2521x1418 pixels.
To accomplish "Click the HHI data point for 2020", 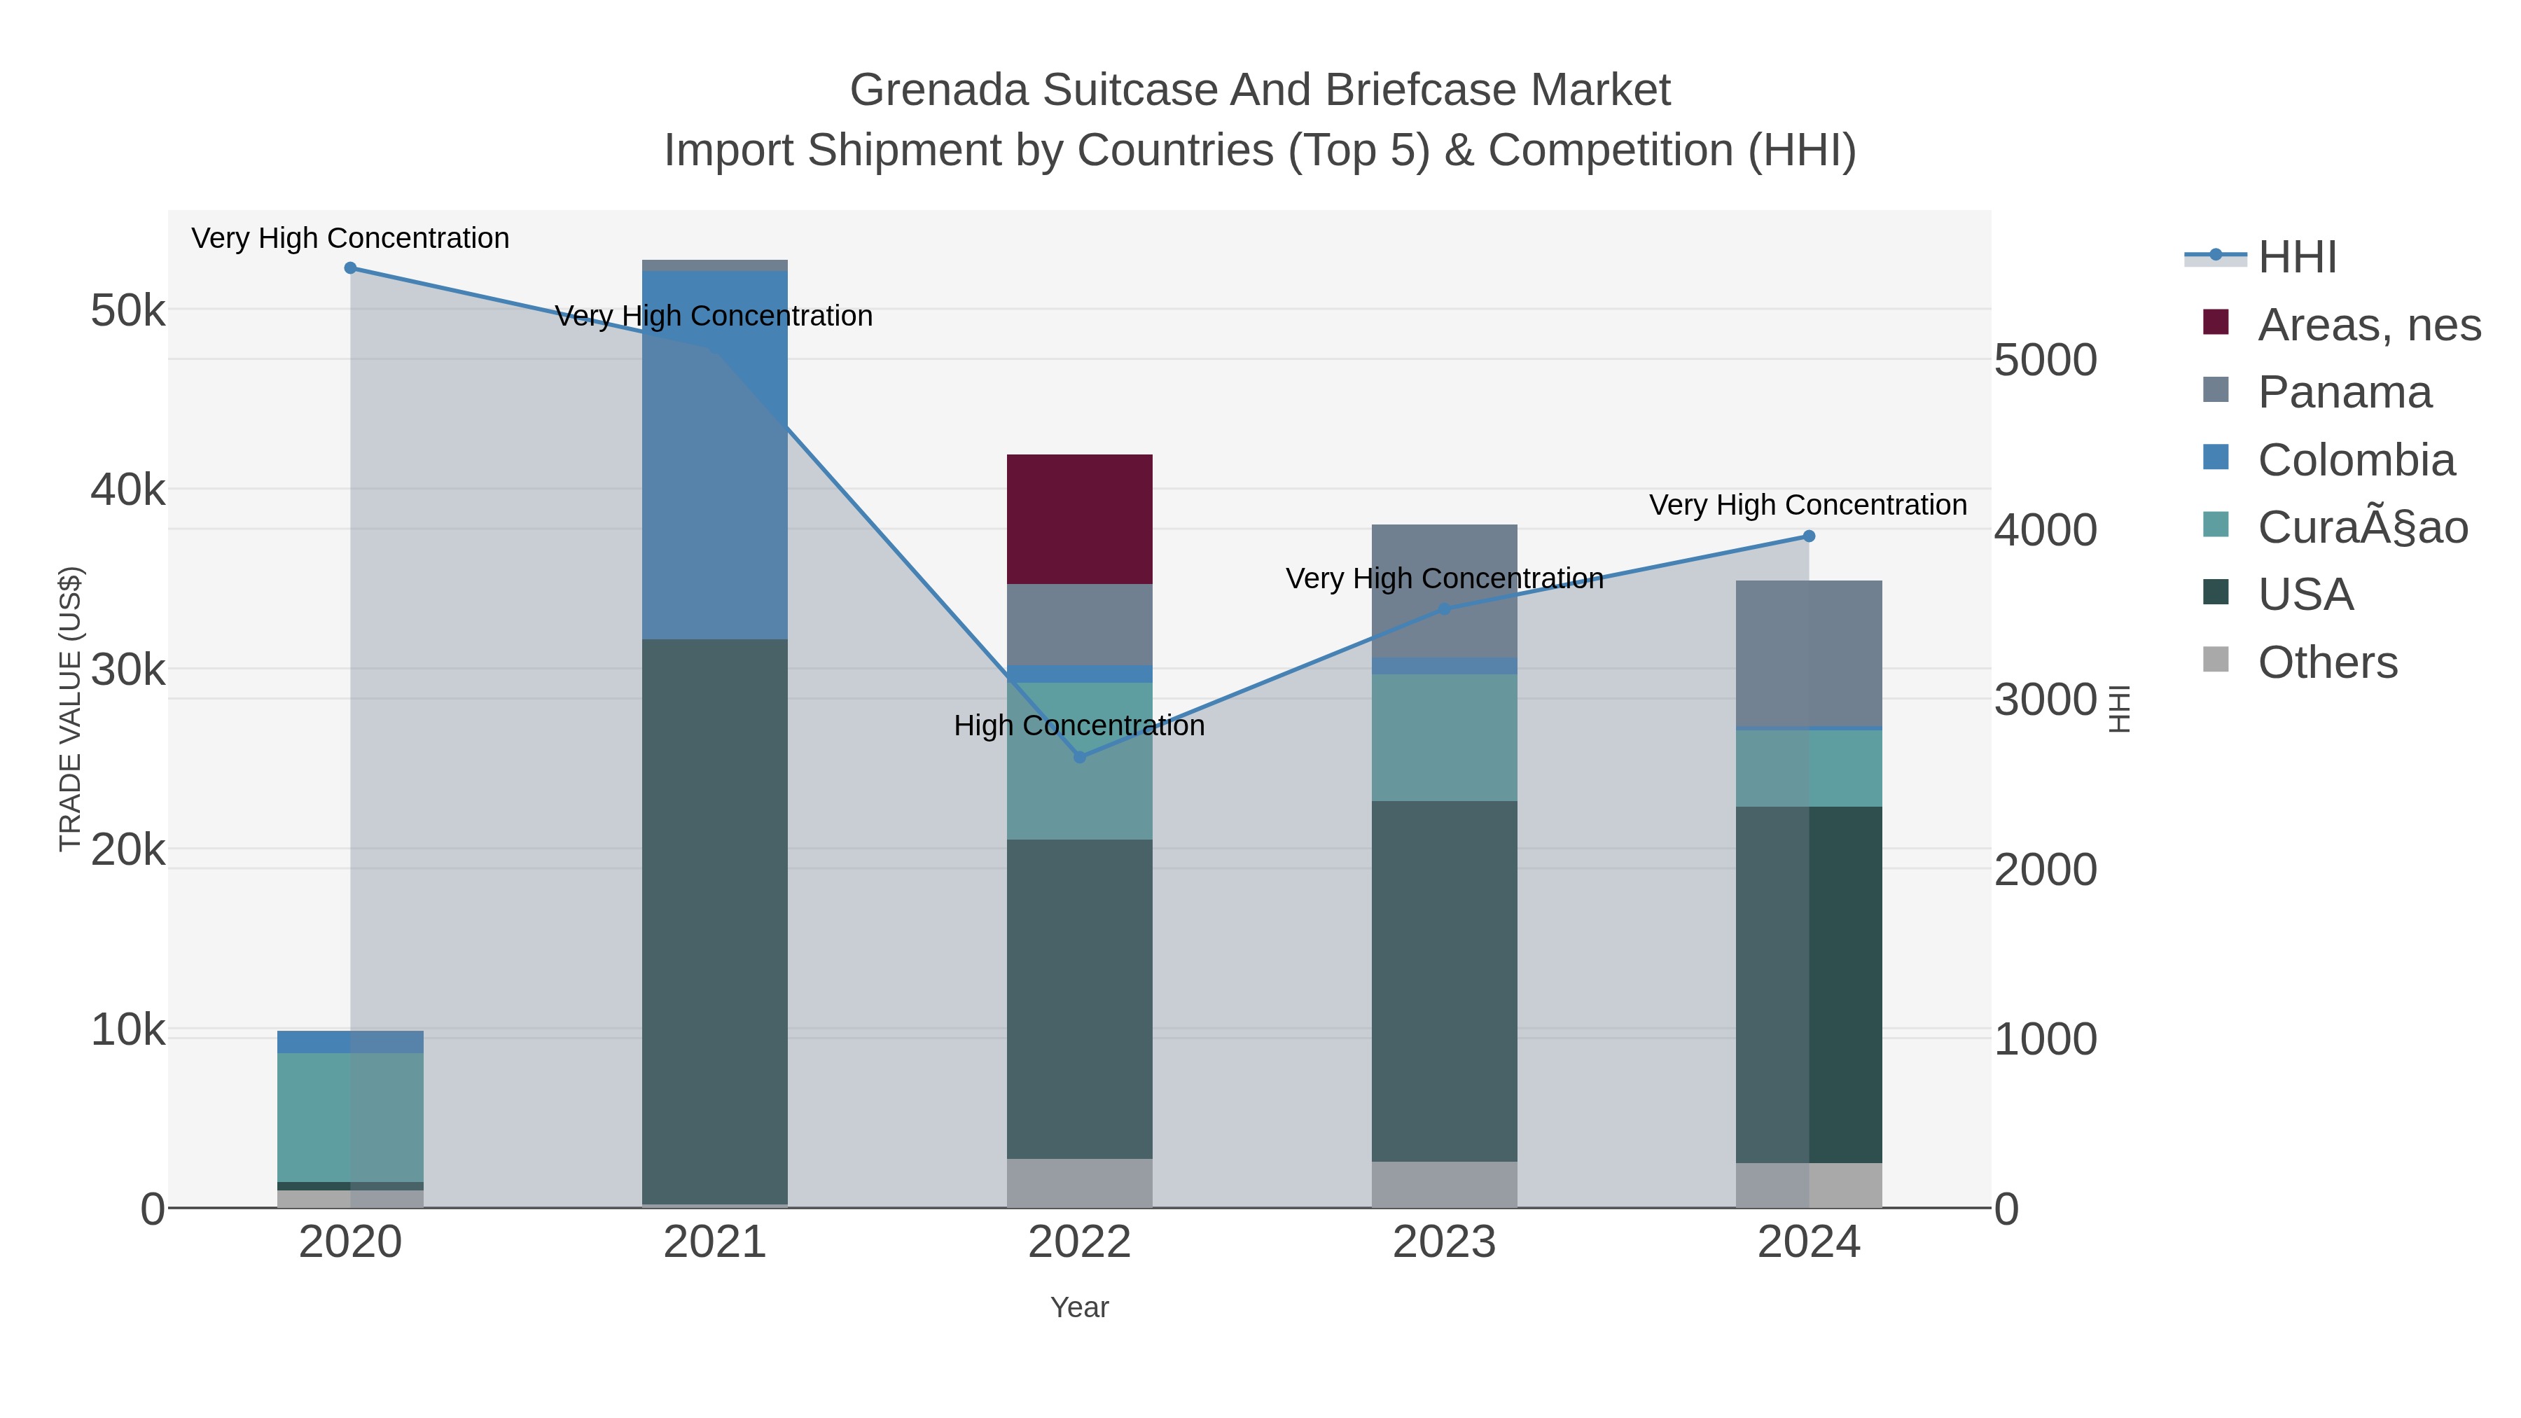I will coord(350,268).
